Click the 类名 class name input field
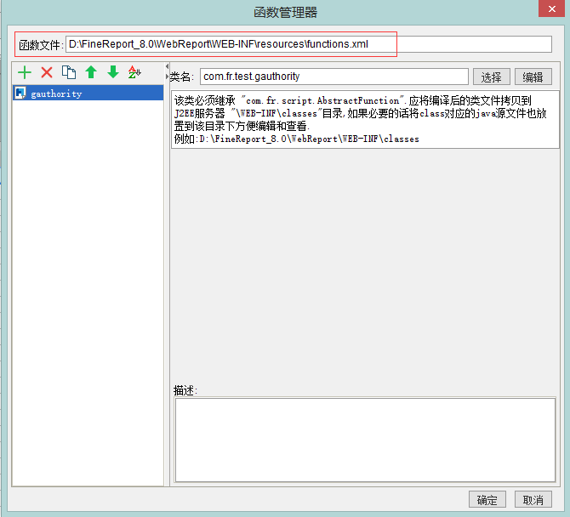Viewport: 570px width, 517px height. pos(333,77)
